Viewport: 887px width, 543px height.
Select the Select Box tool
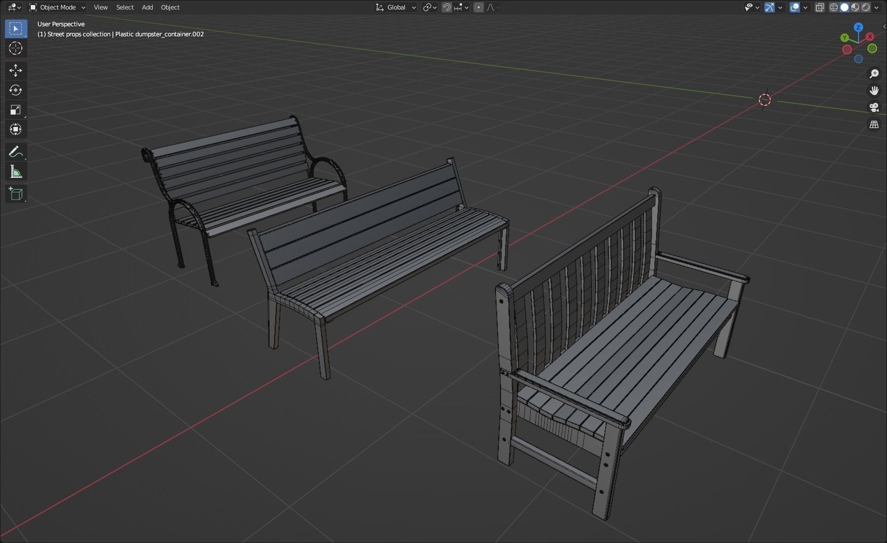point(16,29)
